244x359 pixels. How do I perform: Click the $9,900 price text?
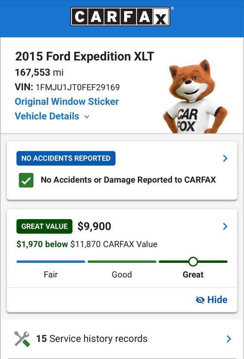coord(94,226)
